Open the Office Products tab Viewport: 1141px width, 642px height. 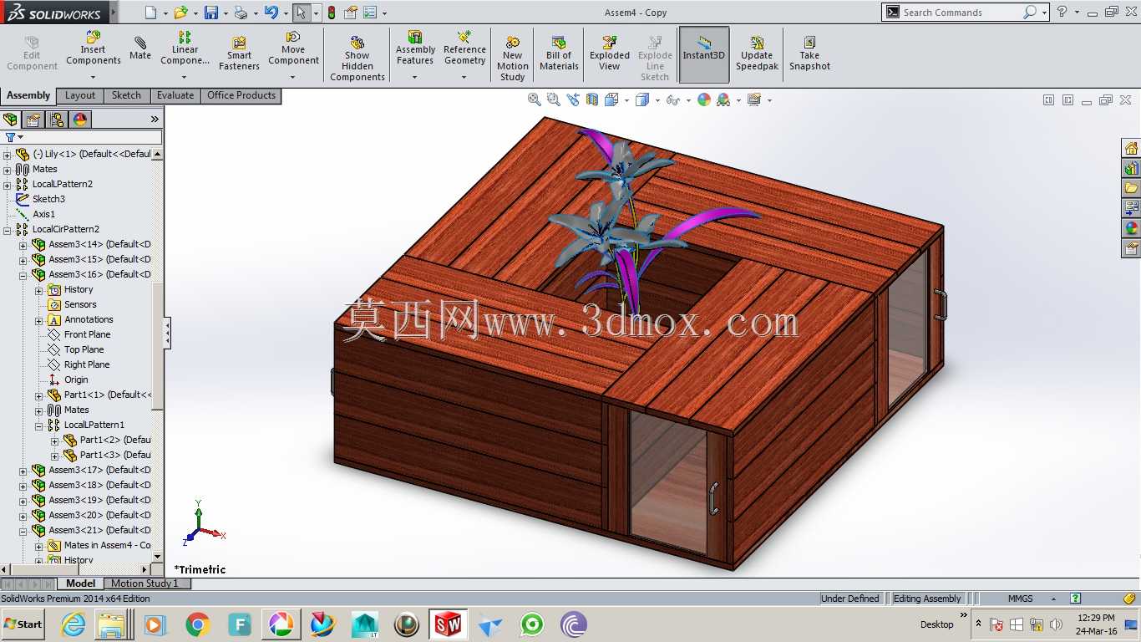click(x=241, y=95)
